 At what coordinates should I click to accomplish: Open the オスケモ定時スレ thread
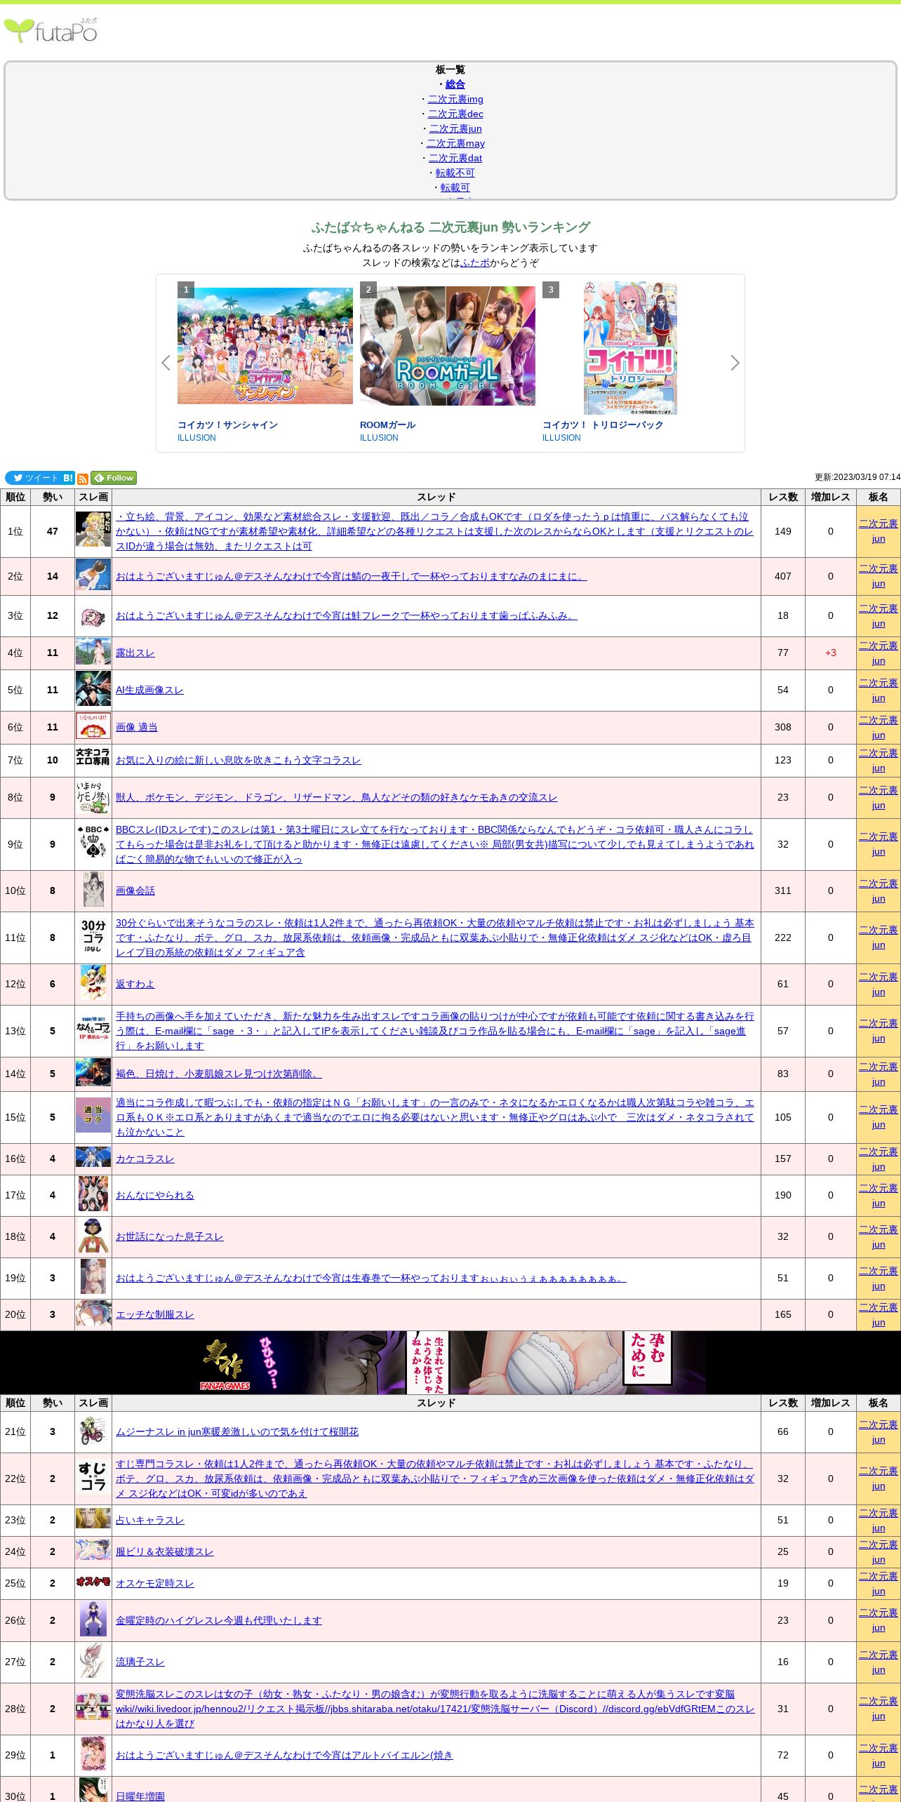pos(155,1583)
